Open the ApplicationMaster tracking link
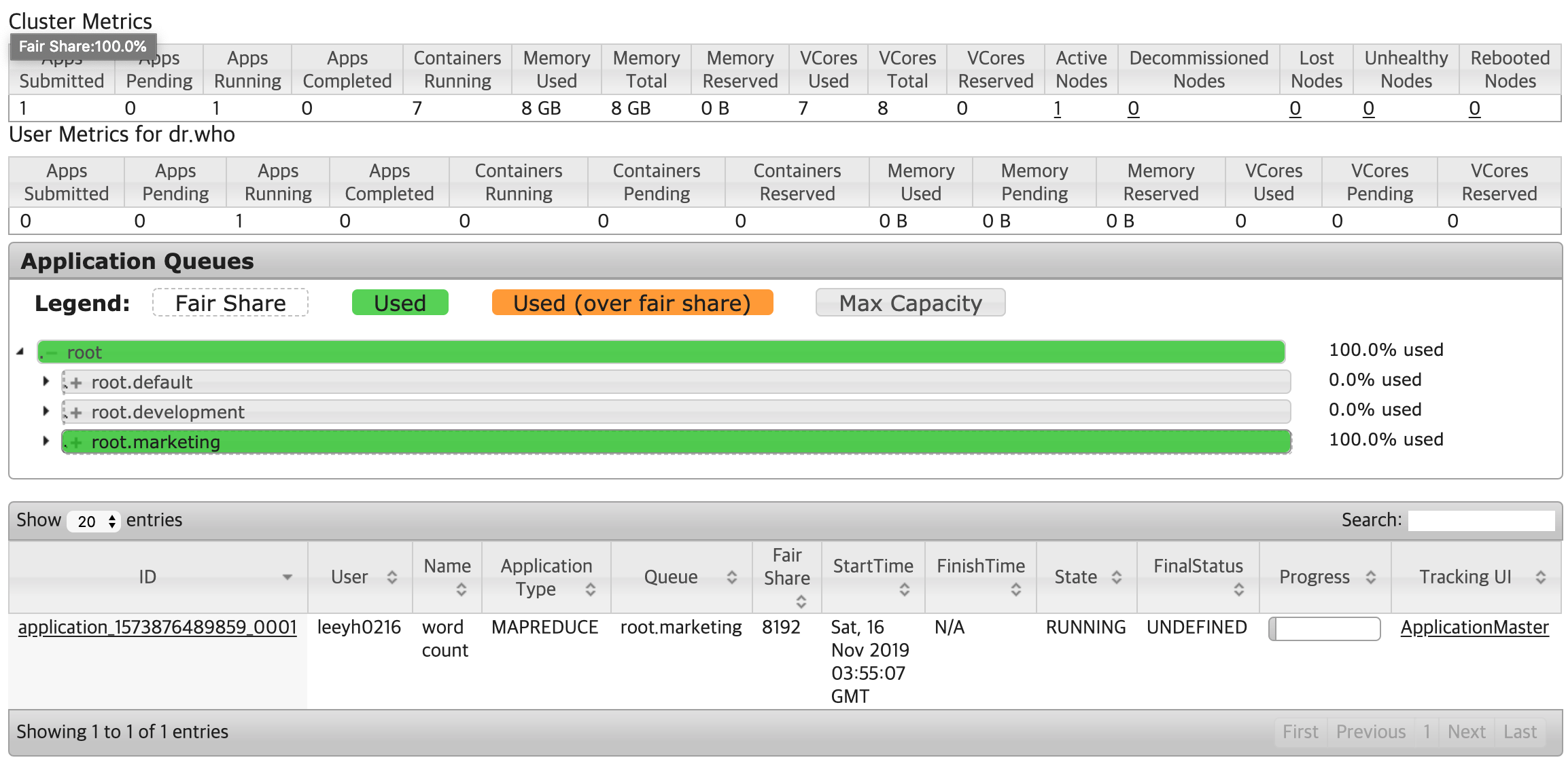The width and height of the screenshot is (1566, 762). tap(1474, 628)
